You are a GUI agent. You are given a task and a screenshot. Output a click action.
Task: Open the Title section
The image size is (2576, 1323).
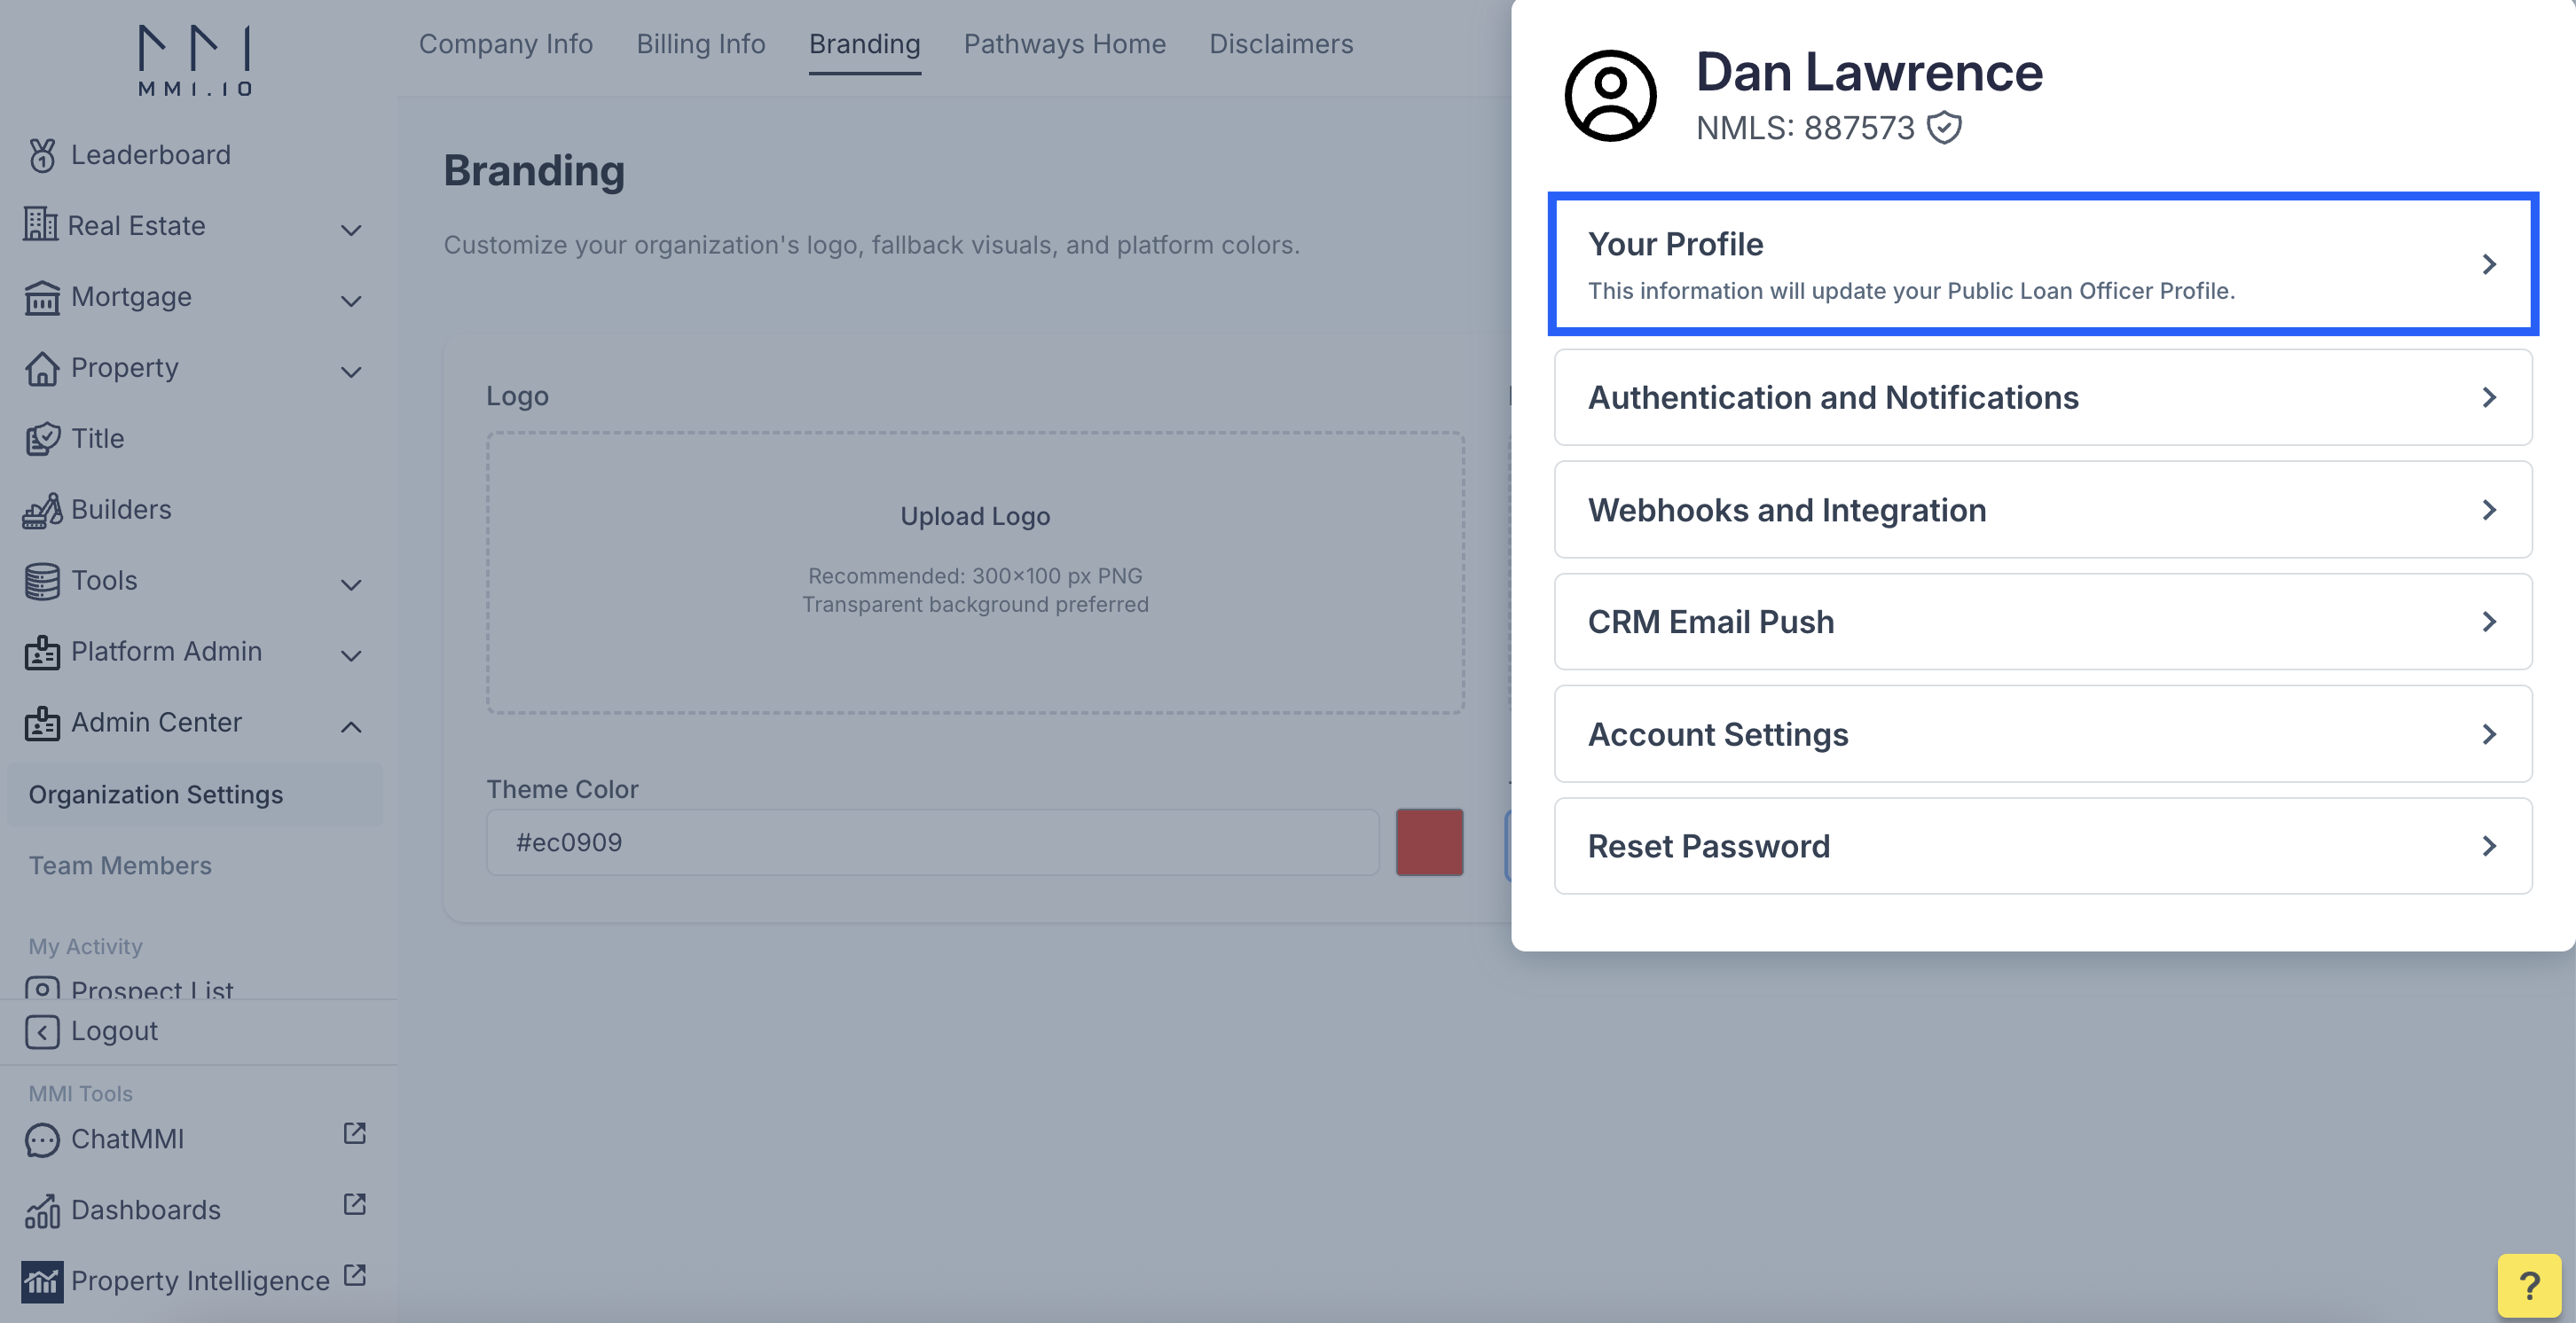97,438
